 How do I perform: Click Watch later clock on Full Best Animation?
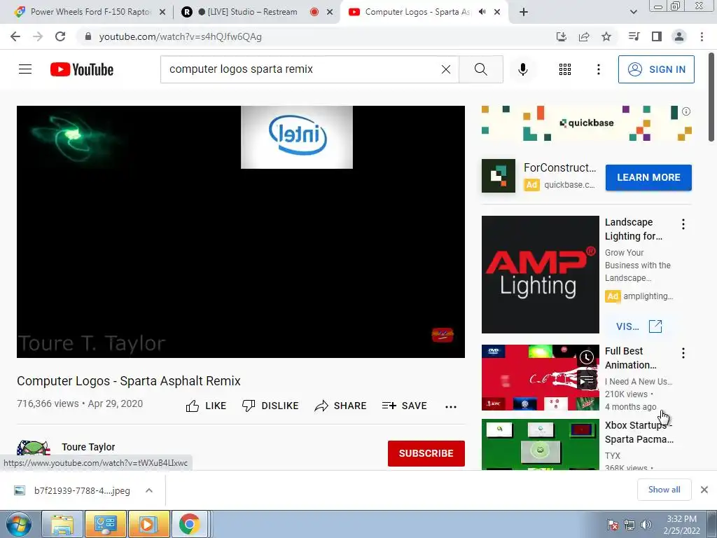(587, 357)
